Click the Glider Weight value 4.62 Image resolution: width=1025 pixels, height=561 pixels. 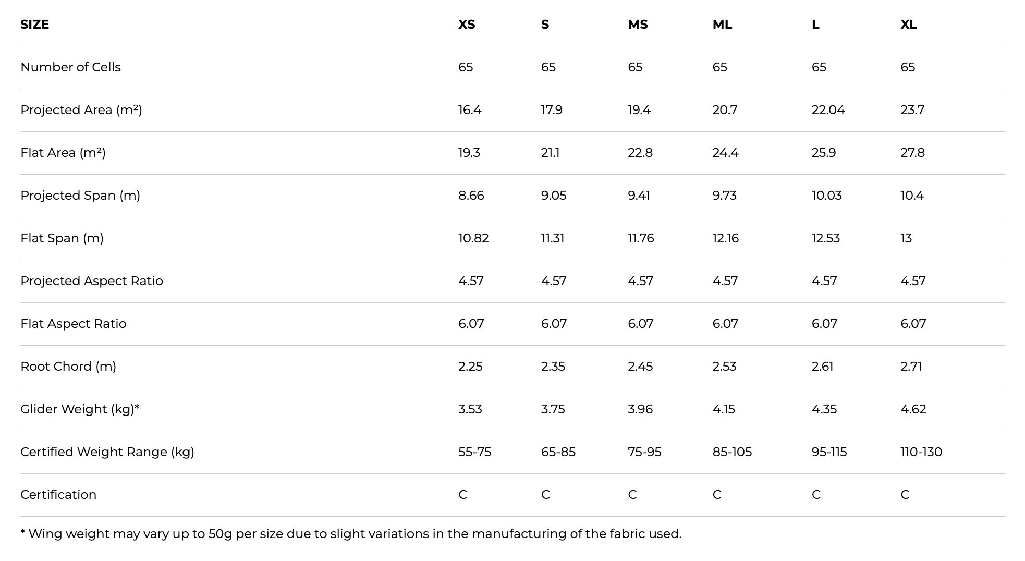(x=913, y=409)
